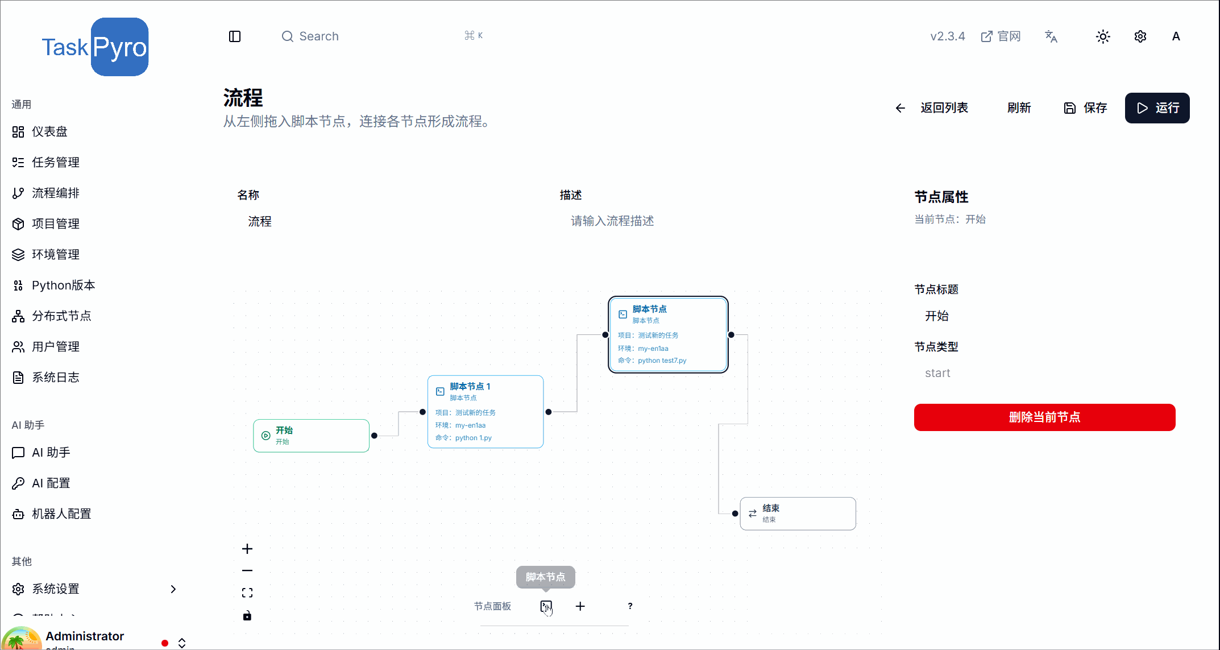Click the play icon in 开始 node
This screenshot has height=650, width=1220.
[265, 436]
